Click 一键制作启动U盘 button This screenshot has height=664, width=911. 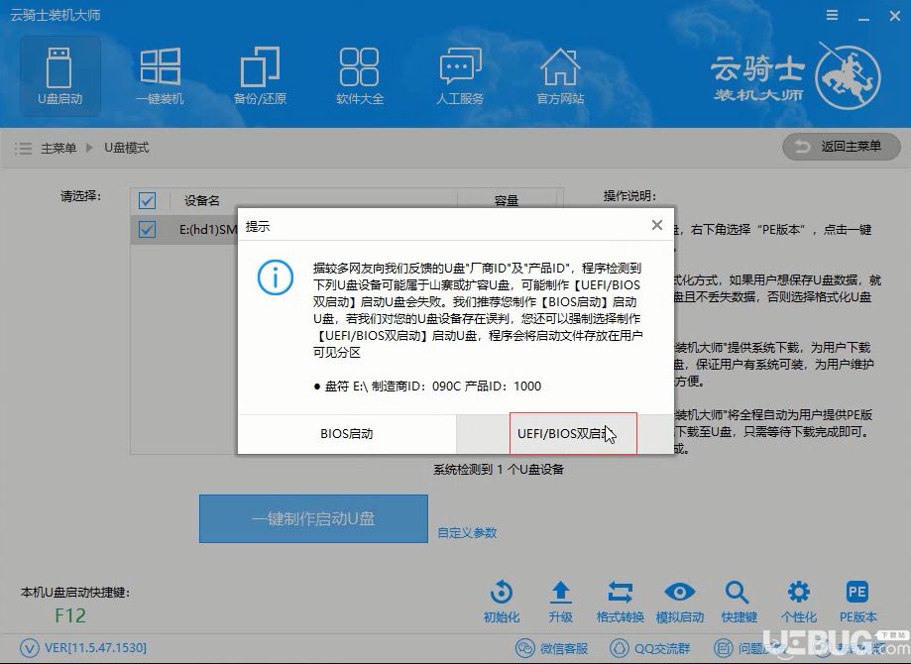pos(313,518)
